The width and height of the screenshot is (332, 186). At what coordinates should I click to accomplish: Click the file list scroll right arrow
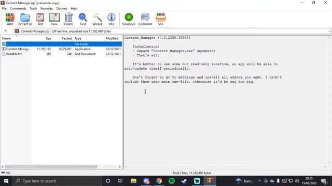(x=120, y=167)
